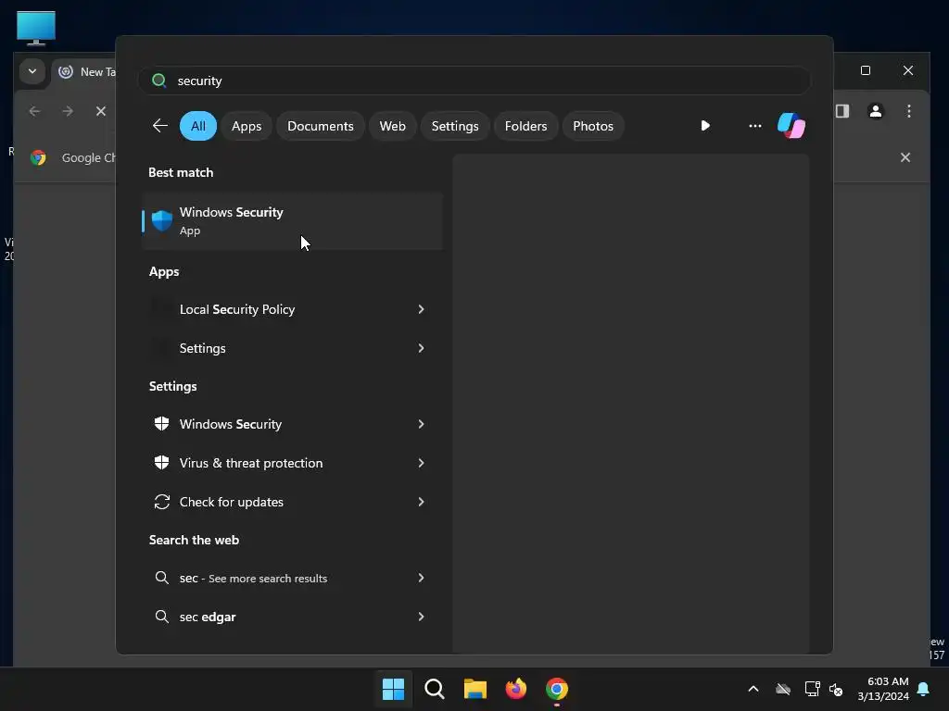The height and width of the screenshot is (711, 949).
Task: Expand chevron for Check for updates
Action: 422,502
